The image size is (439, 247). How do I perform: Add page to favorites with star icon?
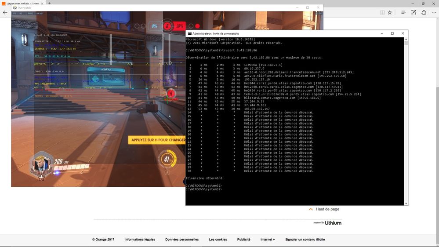(390, 12)
